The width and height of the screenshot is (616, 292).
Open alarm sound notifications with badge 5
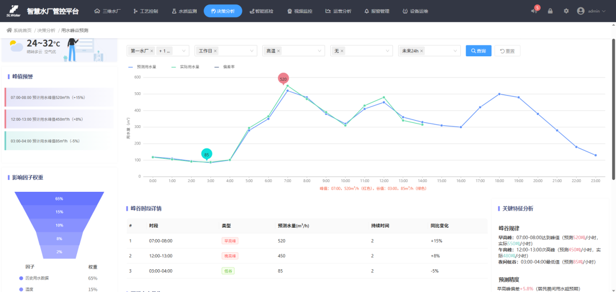(534, 11)
